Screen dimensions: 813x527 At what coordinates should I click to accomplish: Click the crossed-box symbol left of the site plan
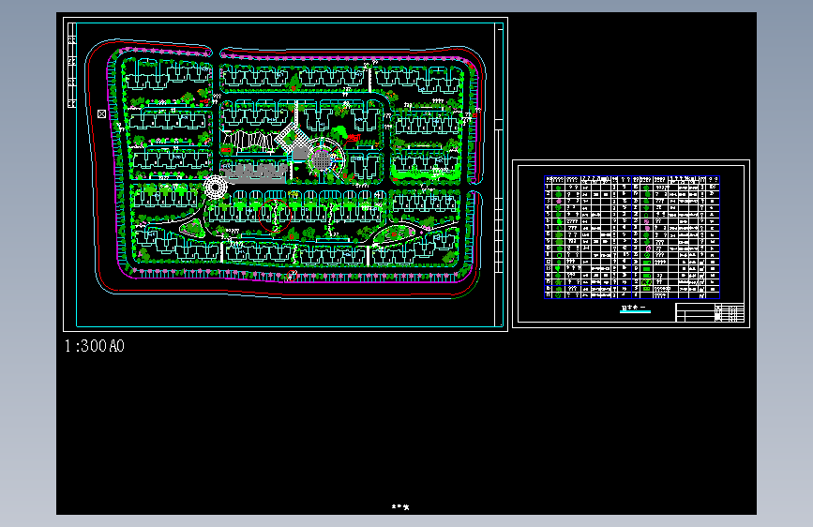(x=101, y=113)
